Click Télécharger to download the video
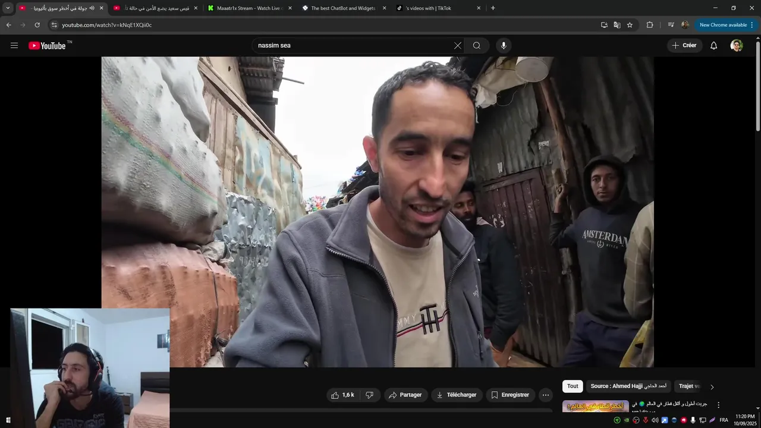The height and width of the screenshot is (428, 761). coord(457,395)
